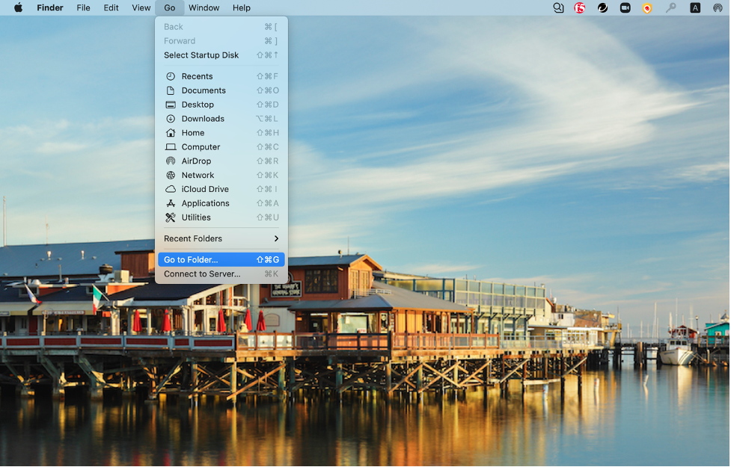The width and height of the screenshot is (731, 467).
Task: Click the orange shield menu bar icon
Action: (647, 7)
